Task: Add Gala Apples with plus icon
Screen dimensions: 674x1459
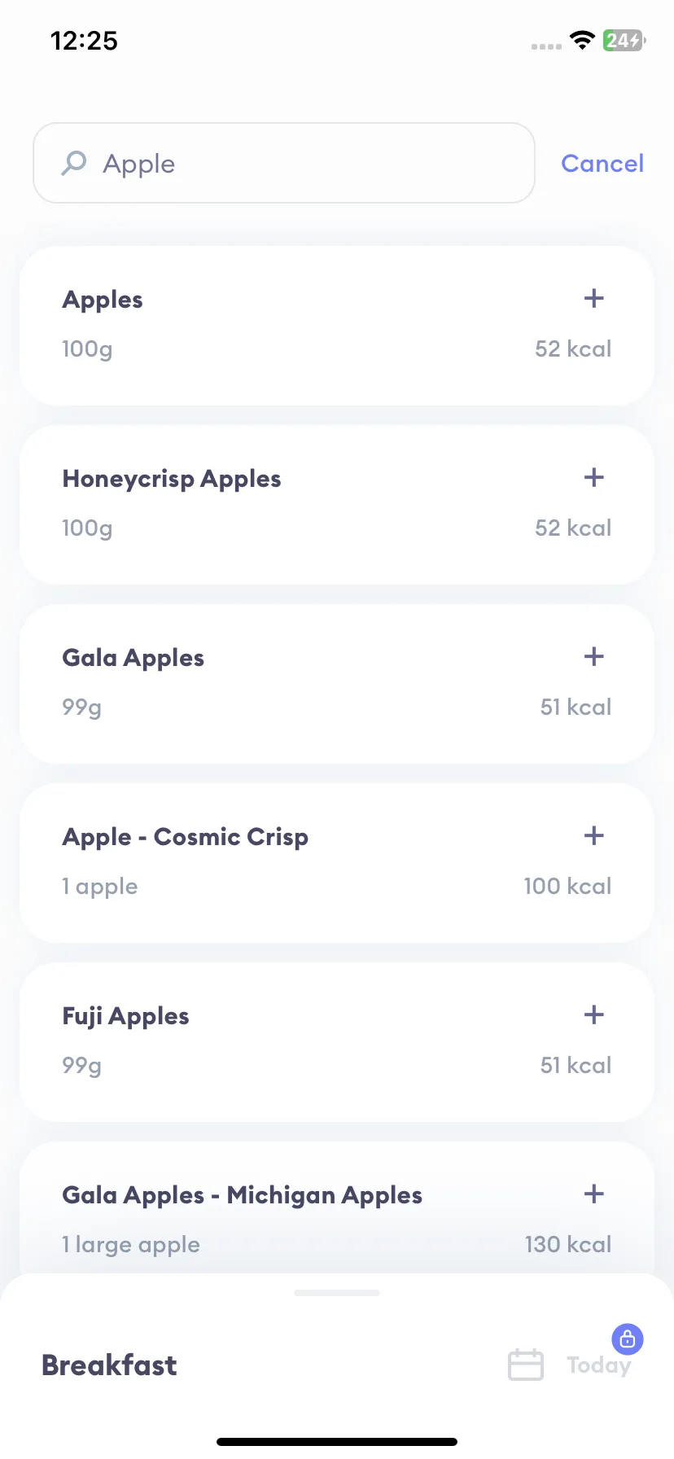Action: (593, 656)
